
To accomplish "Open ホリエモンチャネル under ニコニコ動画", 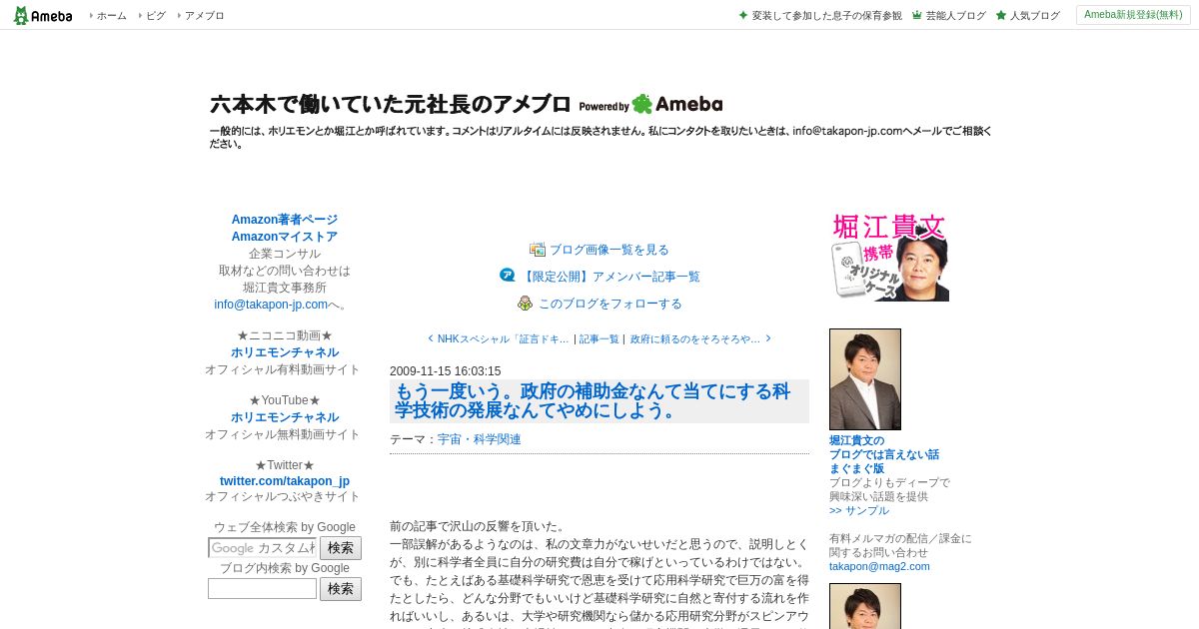I will click(x=285, y=352).
